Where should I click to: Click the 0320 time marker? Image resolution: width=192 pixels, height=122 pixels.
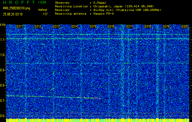coord(185,27)
